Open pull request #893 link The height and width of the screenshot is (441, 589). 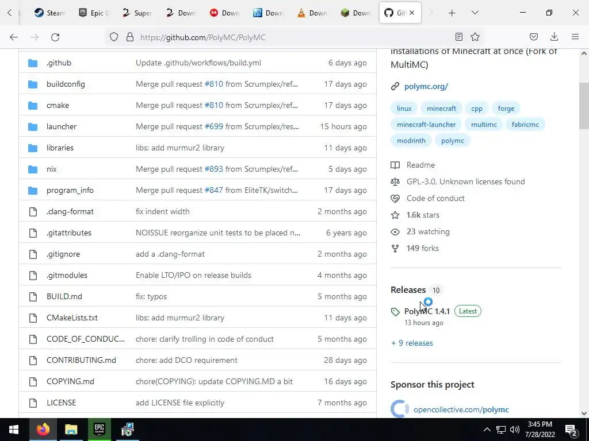(x=214, y=169)
